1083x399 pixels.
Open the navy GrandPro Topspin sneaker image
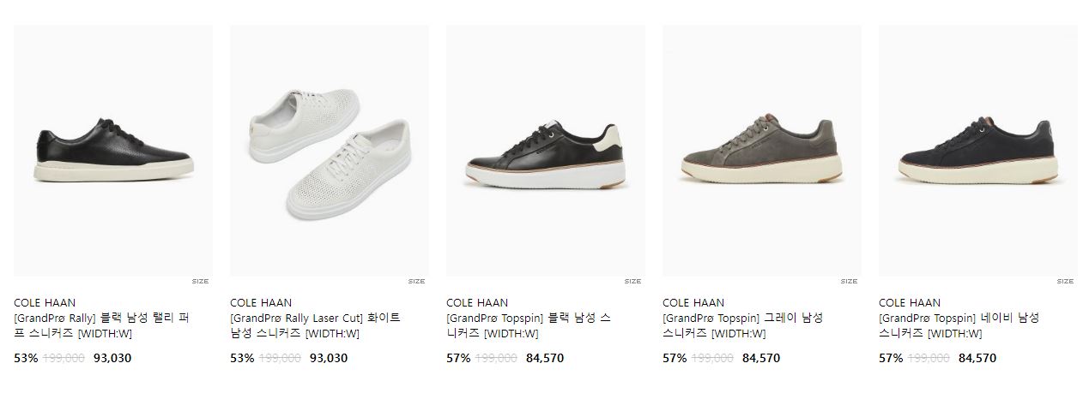[978, 151]
